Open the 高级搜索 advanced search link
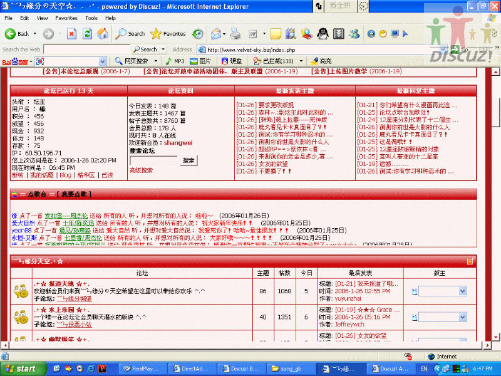Screen dimensions: 501x376 click(142, 170)
